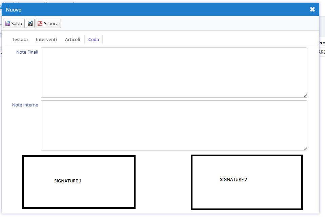Click the Salva save button
The height and width of the screenshot is (220, 325).
14,23
